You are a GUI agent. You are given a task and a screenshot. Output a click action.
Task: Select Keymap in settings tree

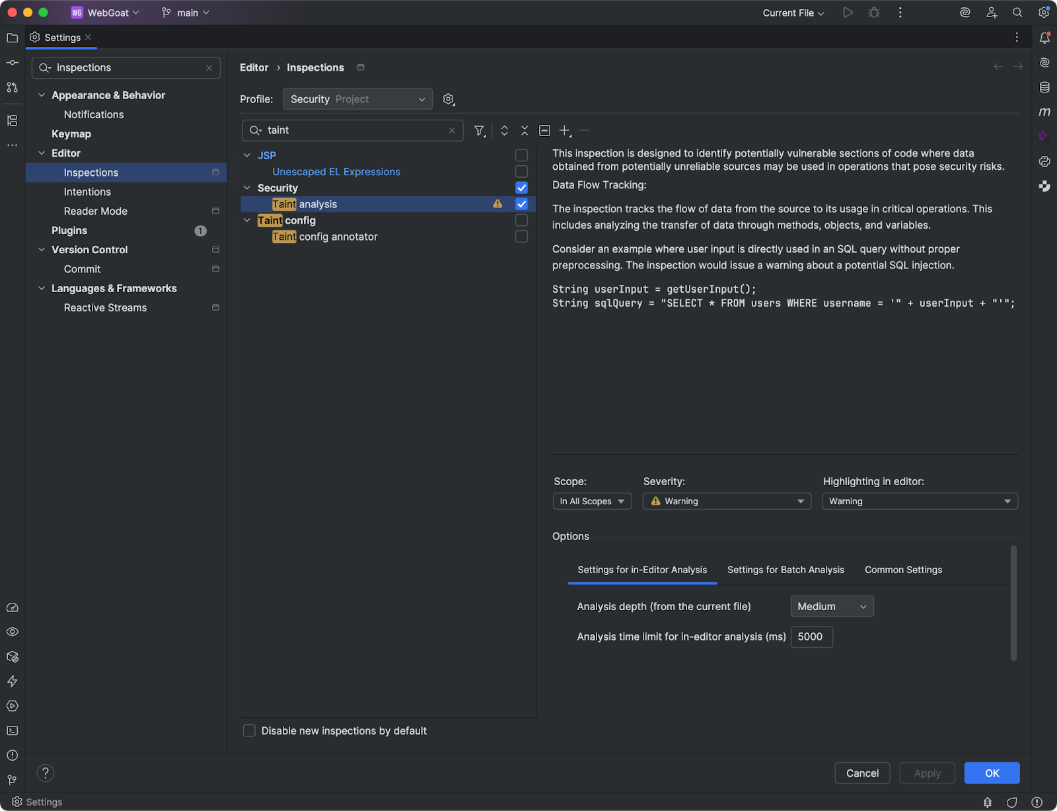point(71,134)
